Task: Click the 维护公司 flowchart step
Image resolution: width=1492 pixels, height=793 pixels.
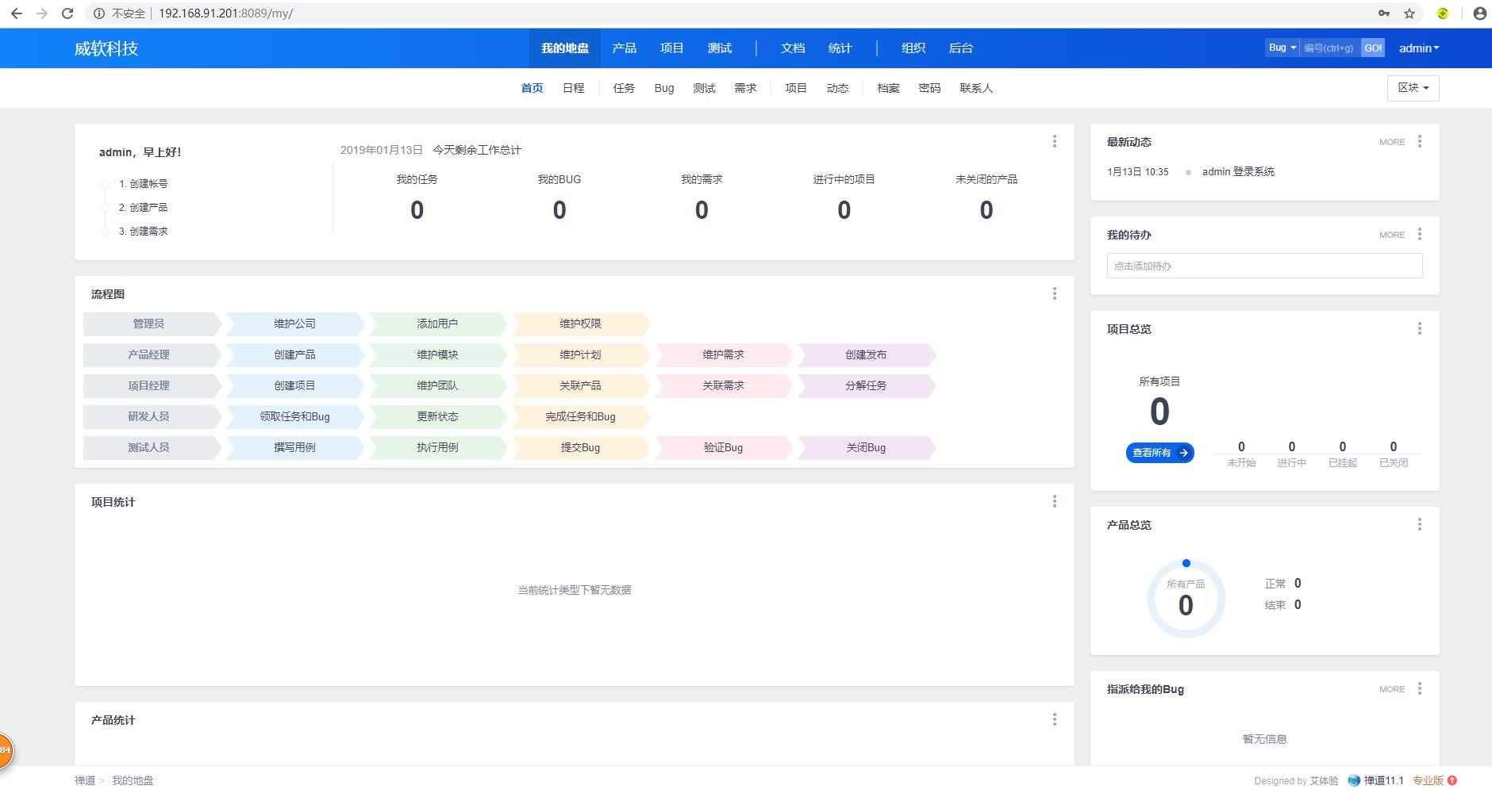Action: click(x=294, y=324)
